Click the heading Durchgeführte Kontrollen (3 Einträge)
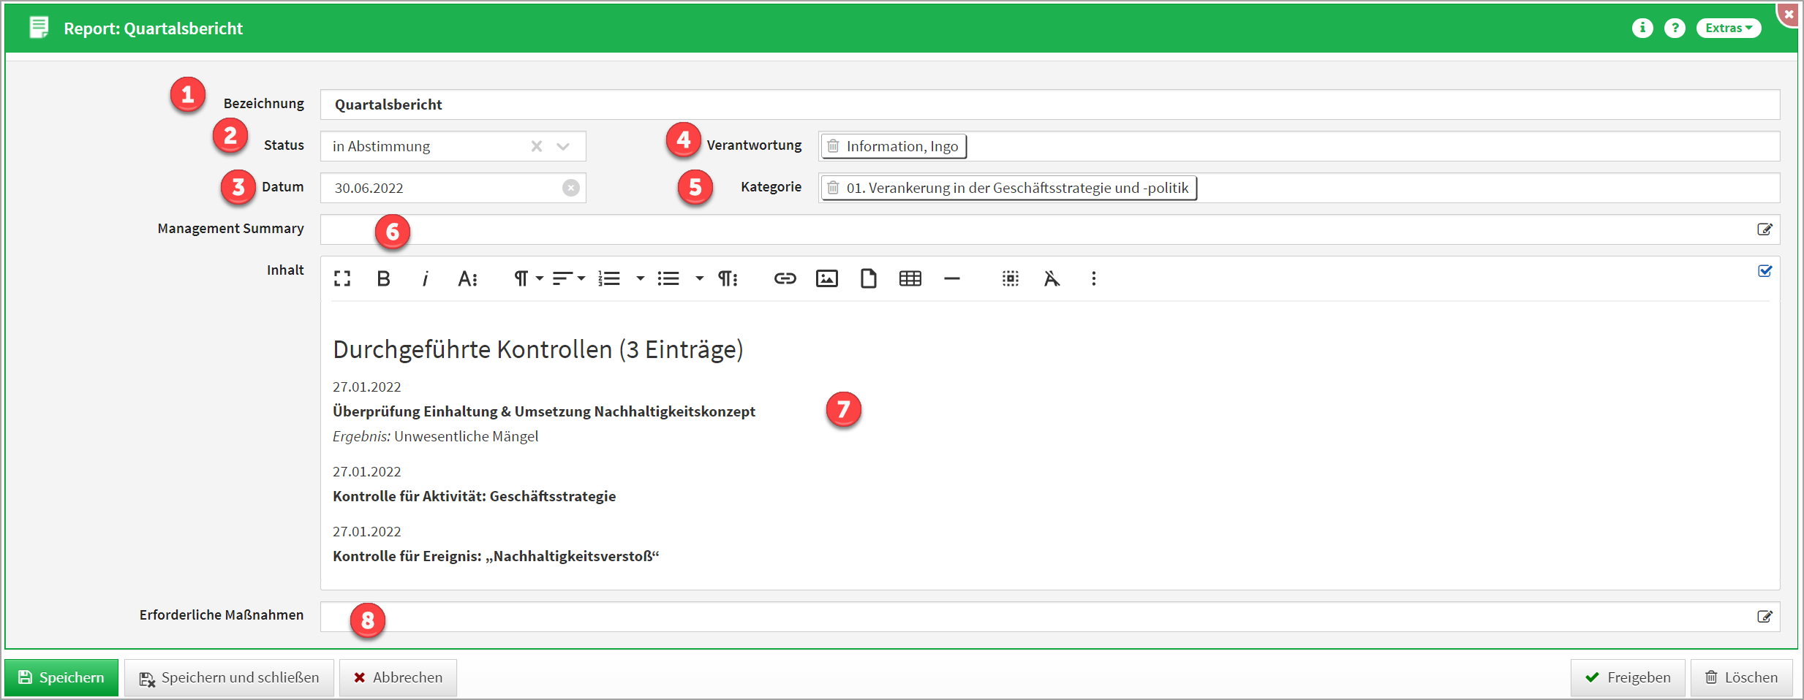 point(538,349)
